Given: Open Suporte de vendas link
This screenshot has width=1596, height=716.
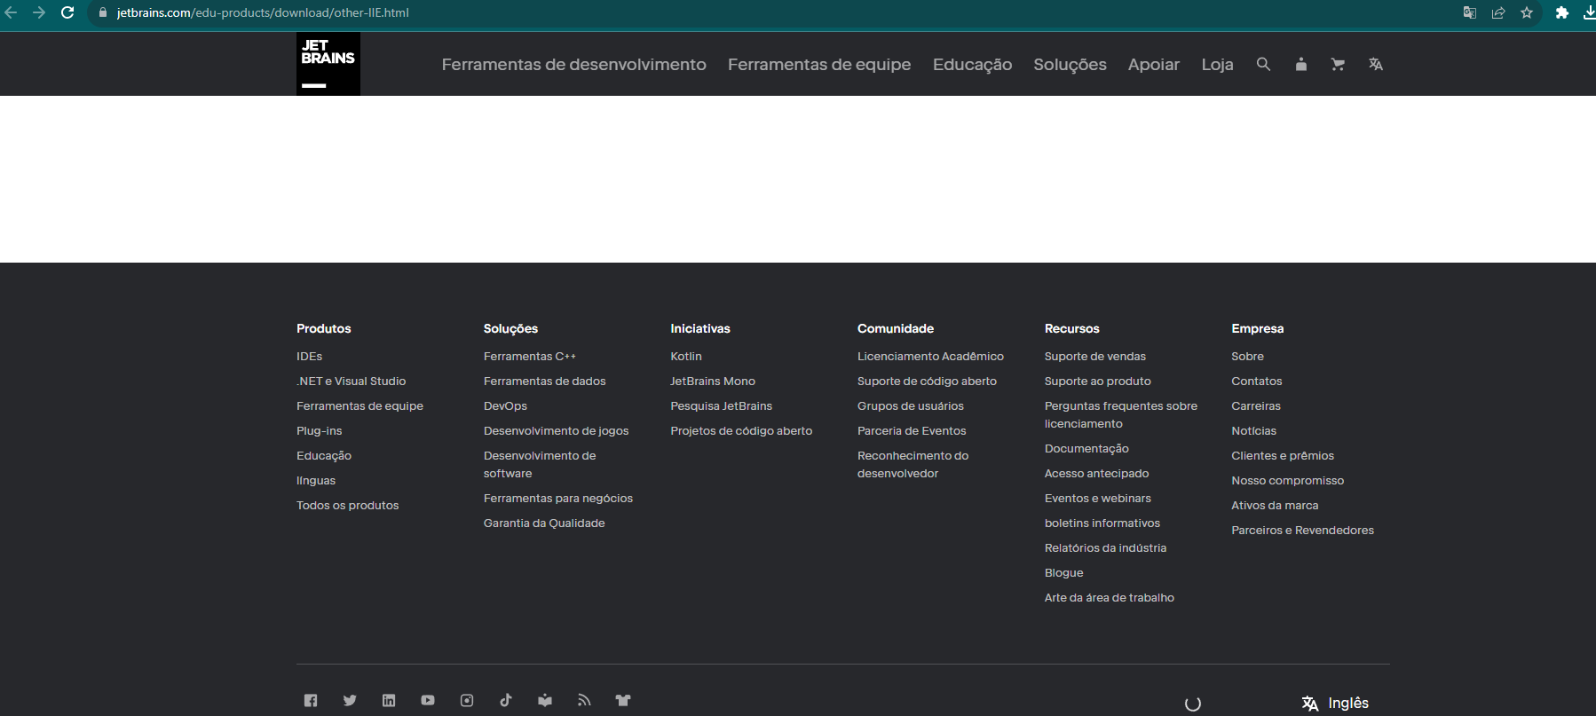Looking at the screenshot, I should click(x=1094, y=356).
